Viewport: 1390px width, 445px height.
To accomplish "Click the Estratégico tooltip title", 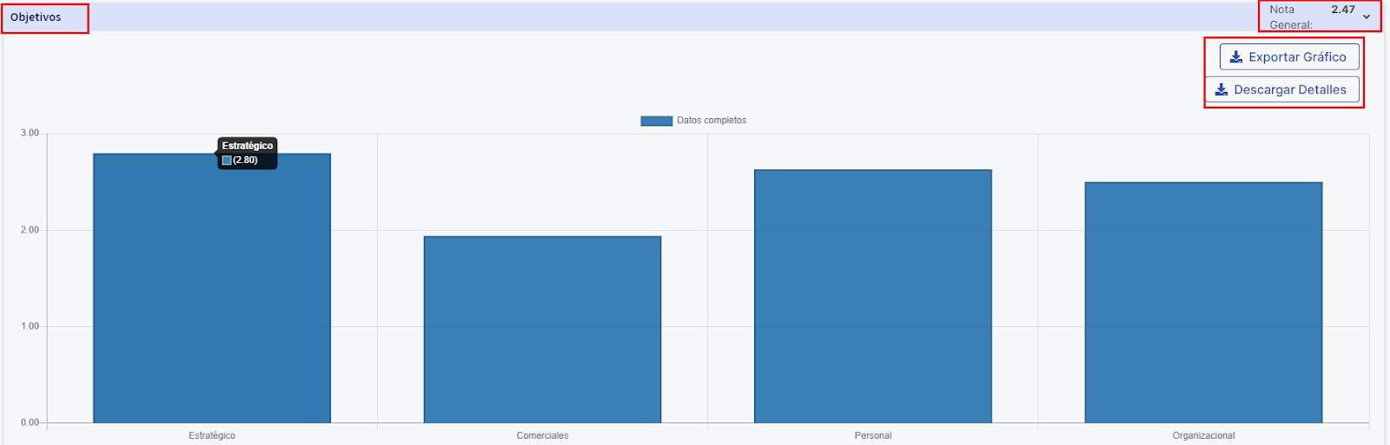I will coord(248,146).
